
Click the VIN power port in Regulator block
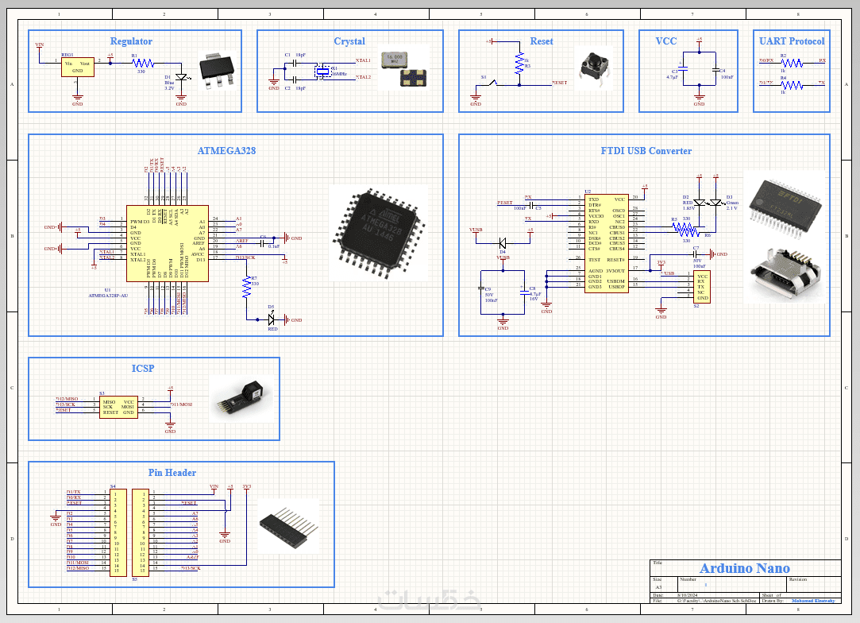click(40, 45)
